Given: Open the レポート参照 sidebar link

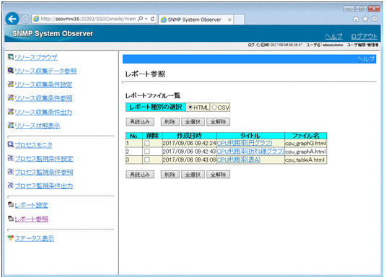Looking at the screenshot, I should point(32,219).
